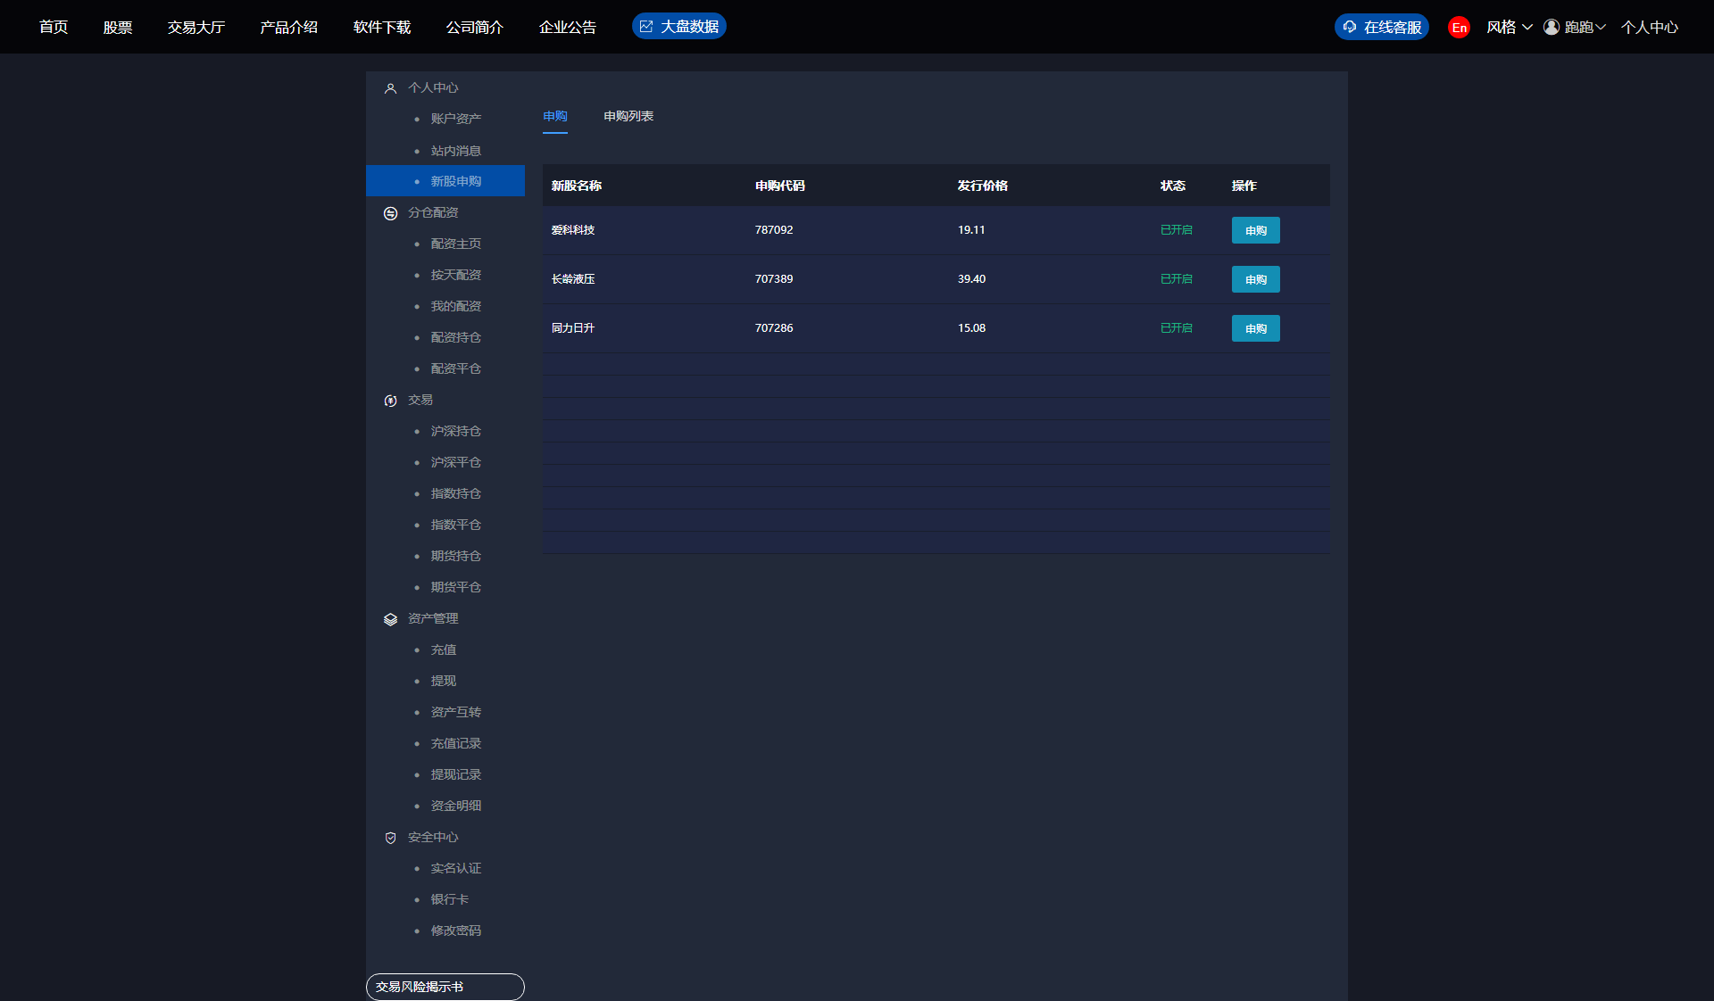Open 交易大厅 in top navigation
The height and width of the screenshot is (1001, 1714).
pyautogui.click(x=196, y=28)
